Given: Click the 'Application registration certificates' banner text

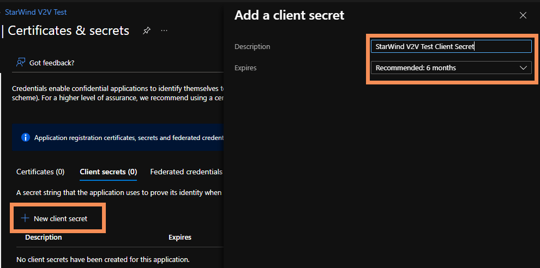Looking at the screenshot, I should (129, 138).
